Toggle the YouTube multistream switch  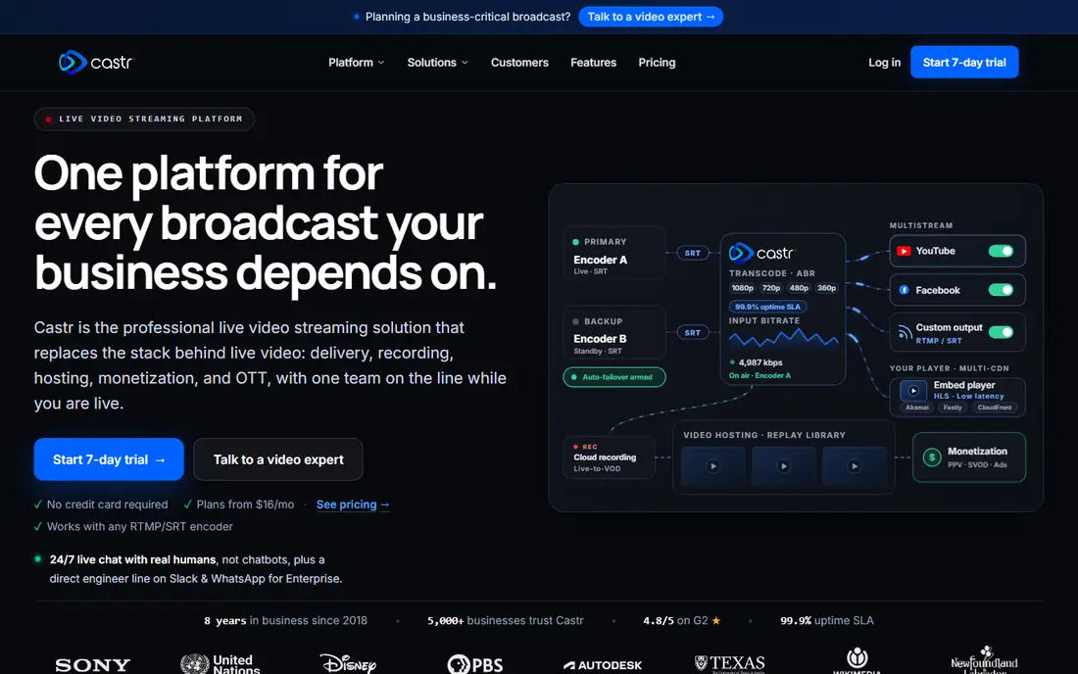[x=1001, y=251]
